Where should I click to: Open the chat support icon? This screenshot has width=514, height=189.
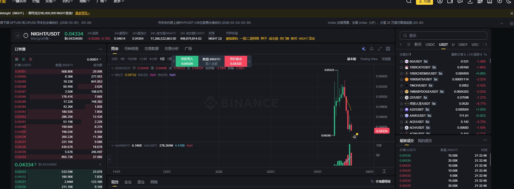[x=460, y=1]
